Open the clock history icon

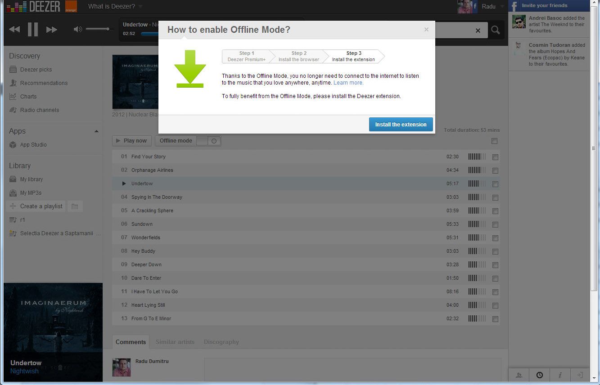click(539, 375)
